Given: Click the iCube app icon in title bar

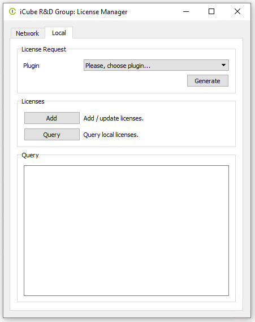Looking at the screenshot, I should coord(12,11).
